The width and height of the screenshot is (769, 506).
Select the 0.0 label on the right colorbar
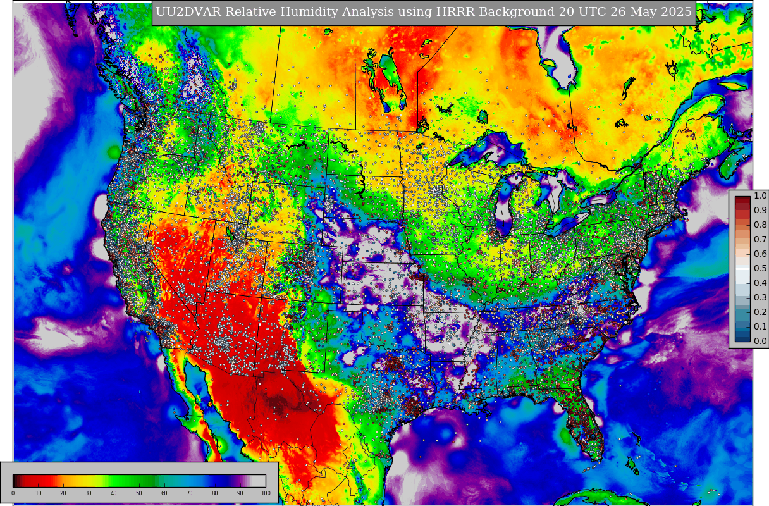(760, 341)
